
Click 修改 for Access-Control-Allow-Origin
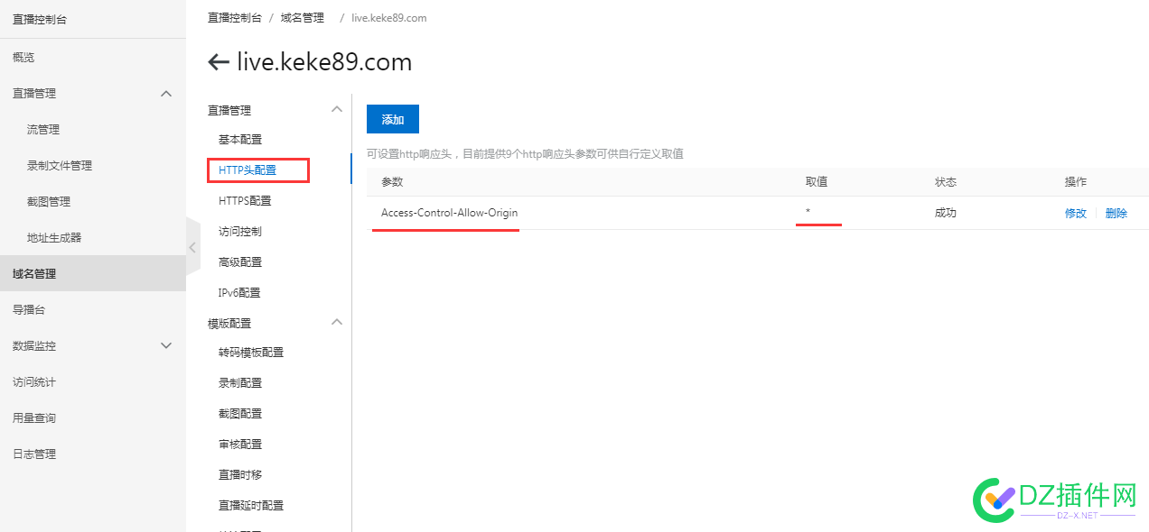[1076, 214]
